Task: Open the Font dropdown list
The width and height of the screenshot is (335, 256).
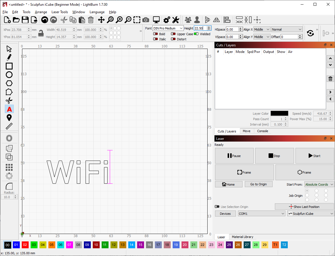Action: (168, 28)
